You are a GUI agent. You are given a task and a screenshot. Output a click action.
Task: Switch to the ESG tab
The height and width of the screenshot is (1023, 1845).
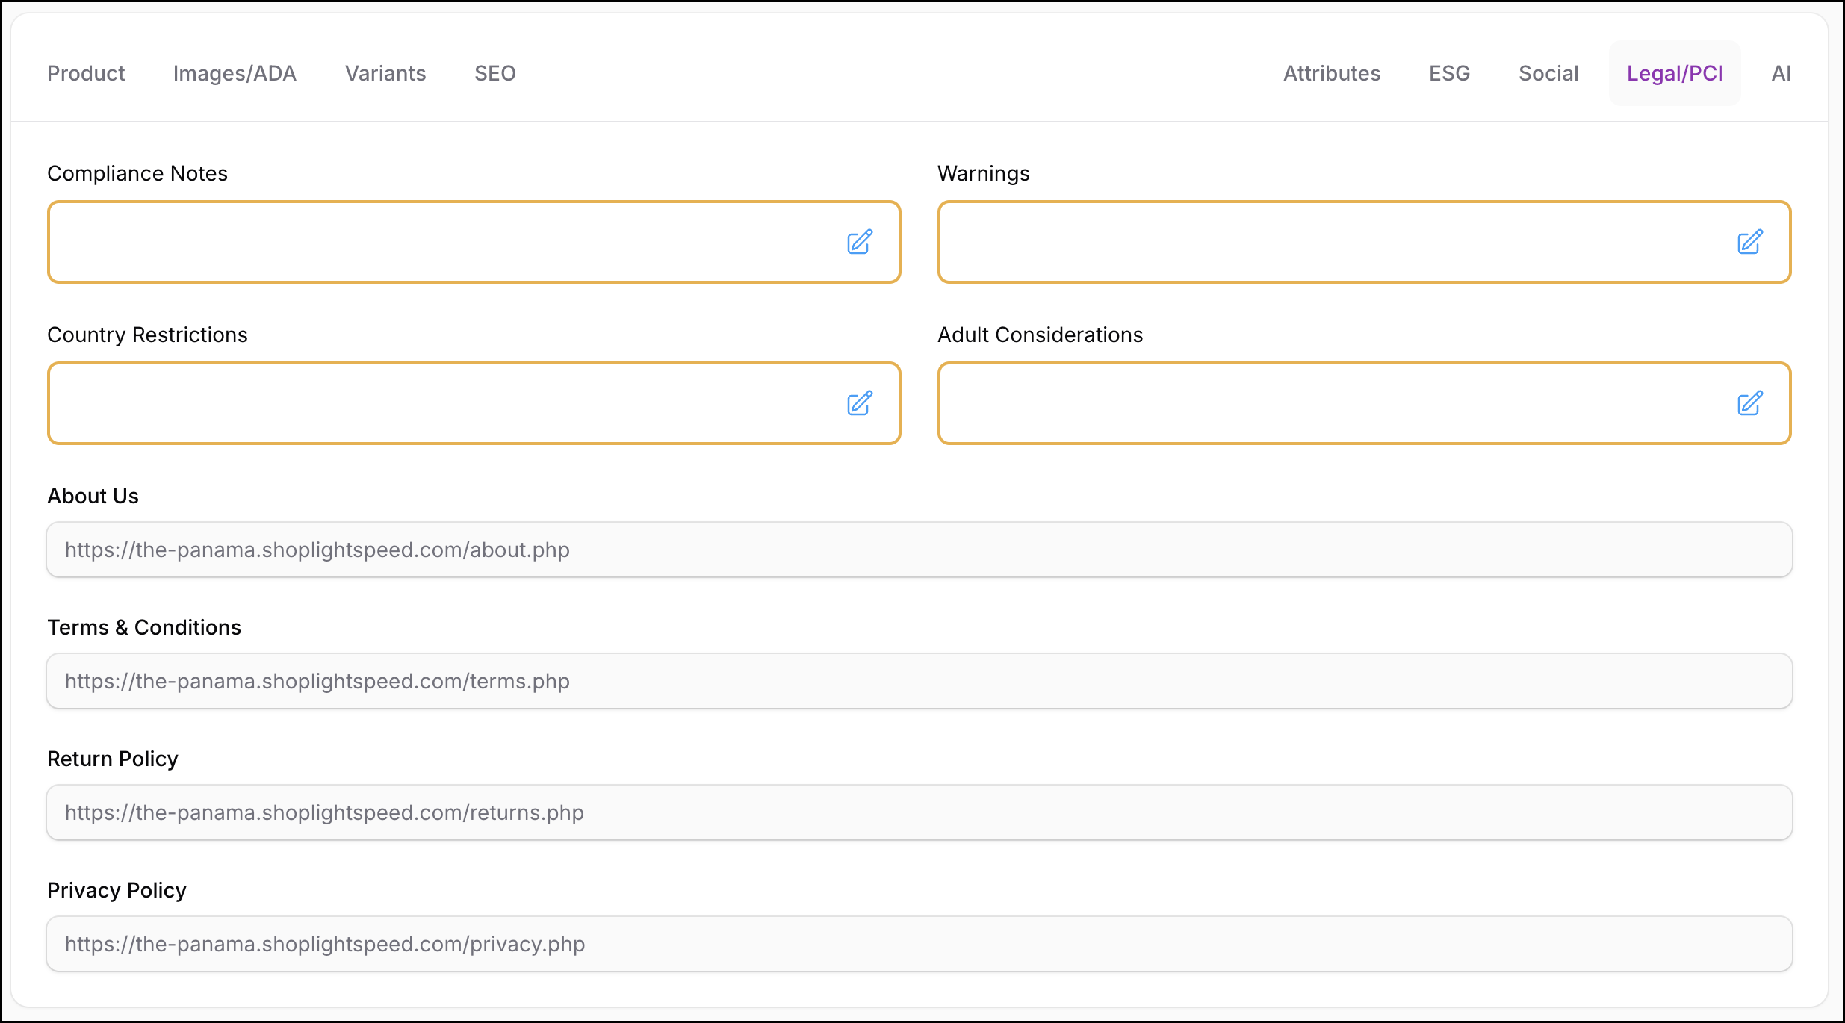pyautogui.click(x=1449, y=73)
